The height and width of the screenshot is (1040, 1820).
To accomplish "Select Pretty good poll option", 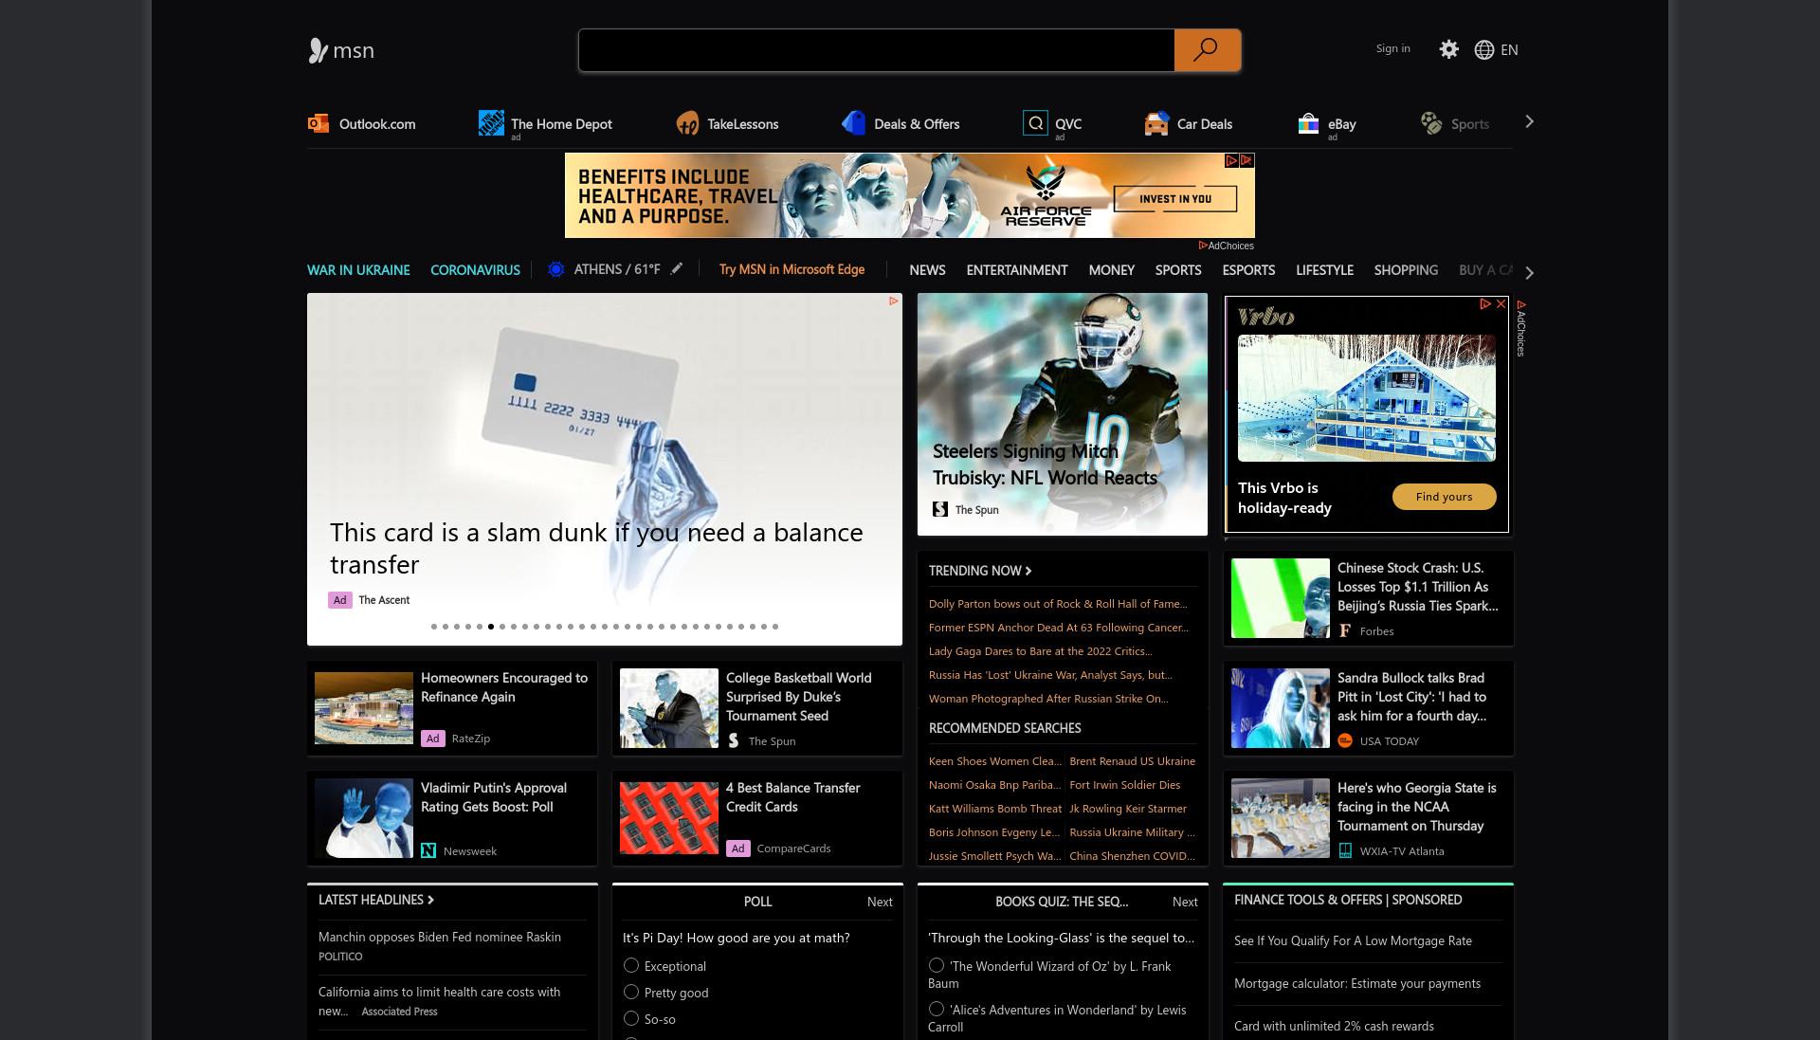I will click(x=631, y=992).
